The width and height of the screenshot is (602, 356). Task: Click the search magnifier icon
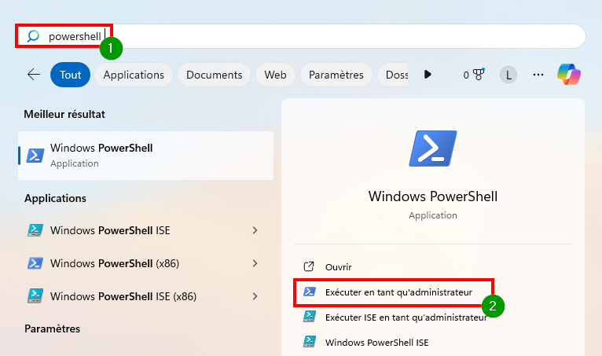pos(33,36)
